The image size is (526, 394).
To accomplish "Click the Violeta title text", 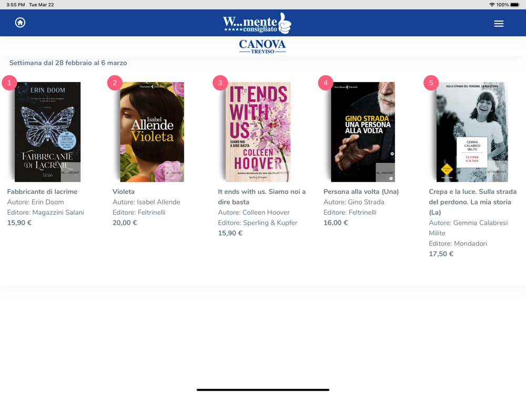I will tap(124, 192).
